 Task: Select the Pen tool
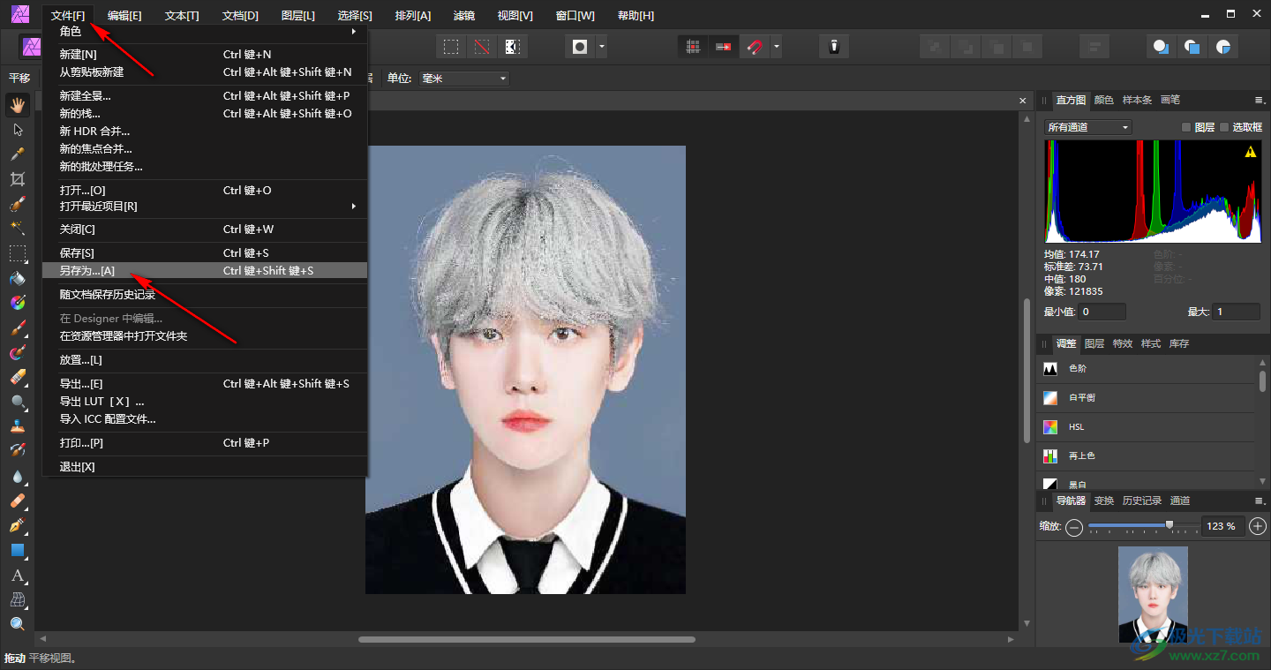pyautogui.click(x=17, y=525)
